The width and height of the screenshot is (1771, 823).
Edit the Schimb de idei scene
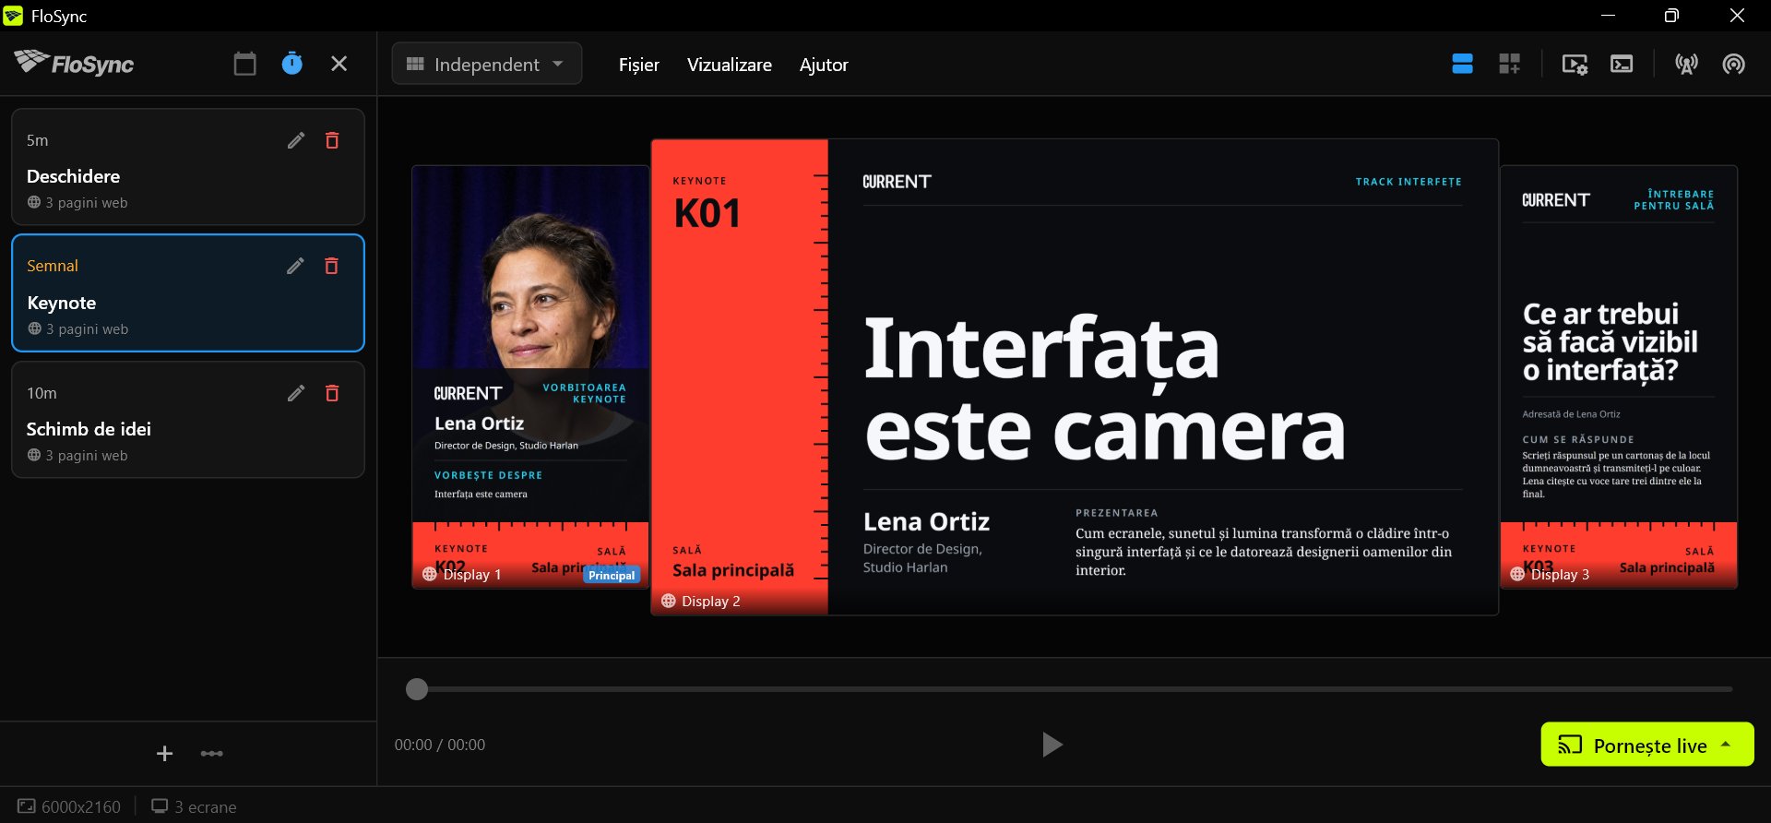[295, 393]
